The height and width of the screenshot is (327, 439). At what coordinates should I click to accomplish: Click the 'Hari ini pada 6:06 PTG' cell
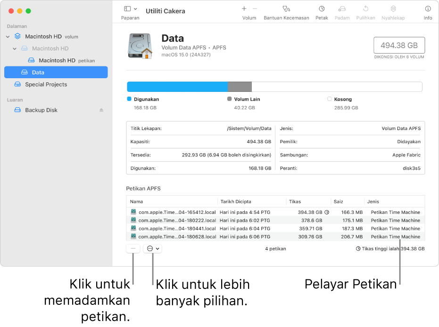pyautogui.click(x=245, y=237)
